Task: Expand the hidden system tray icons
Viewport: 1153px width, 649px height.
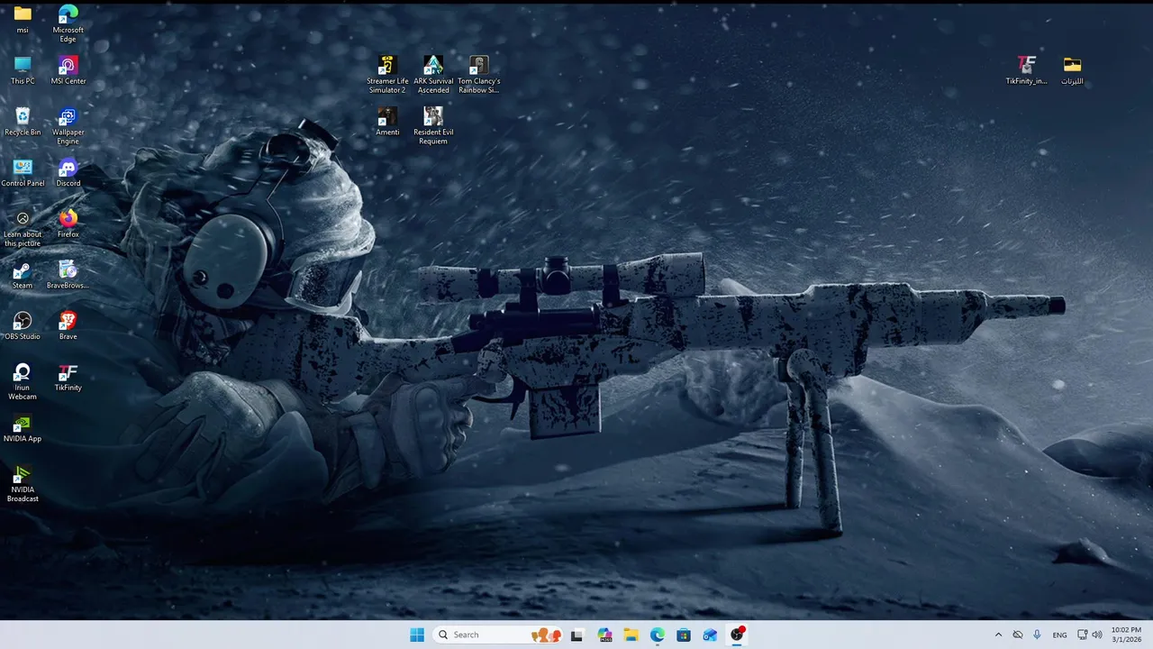Action: 998,635
